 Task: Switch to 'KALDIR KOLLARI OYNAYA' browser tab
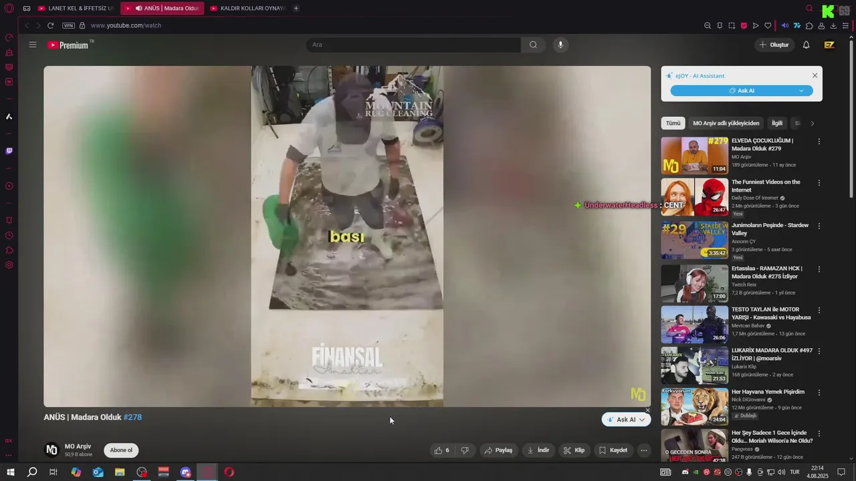click(247, 8)
